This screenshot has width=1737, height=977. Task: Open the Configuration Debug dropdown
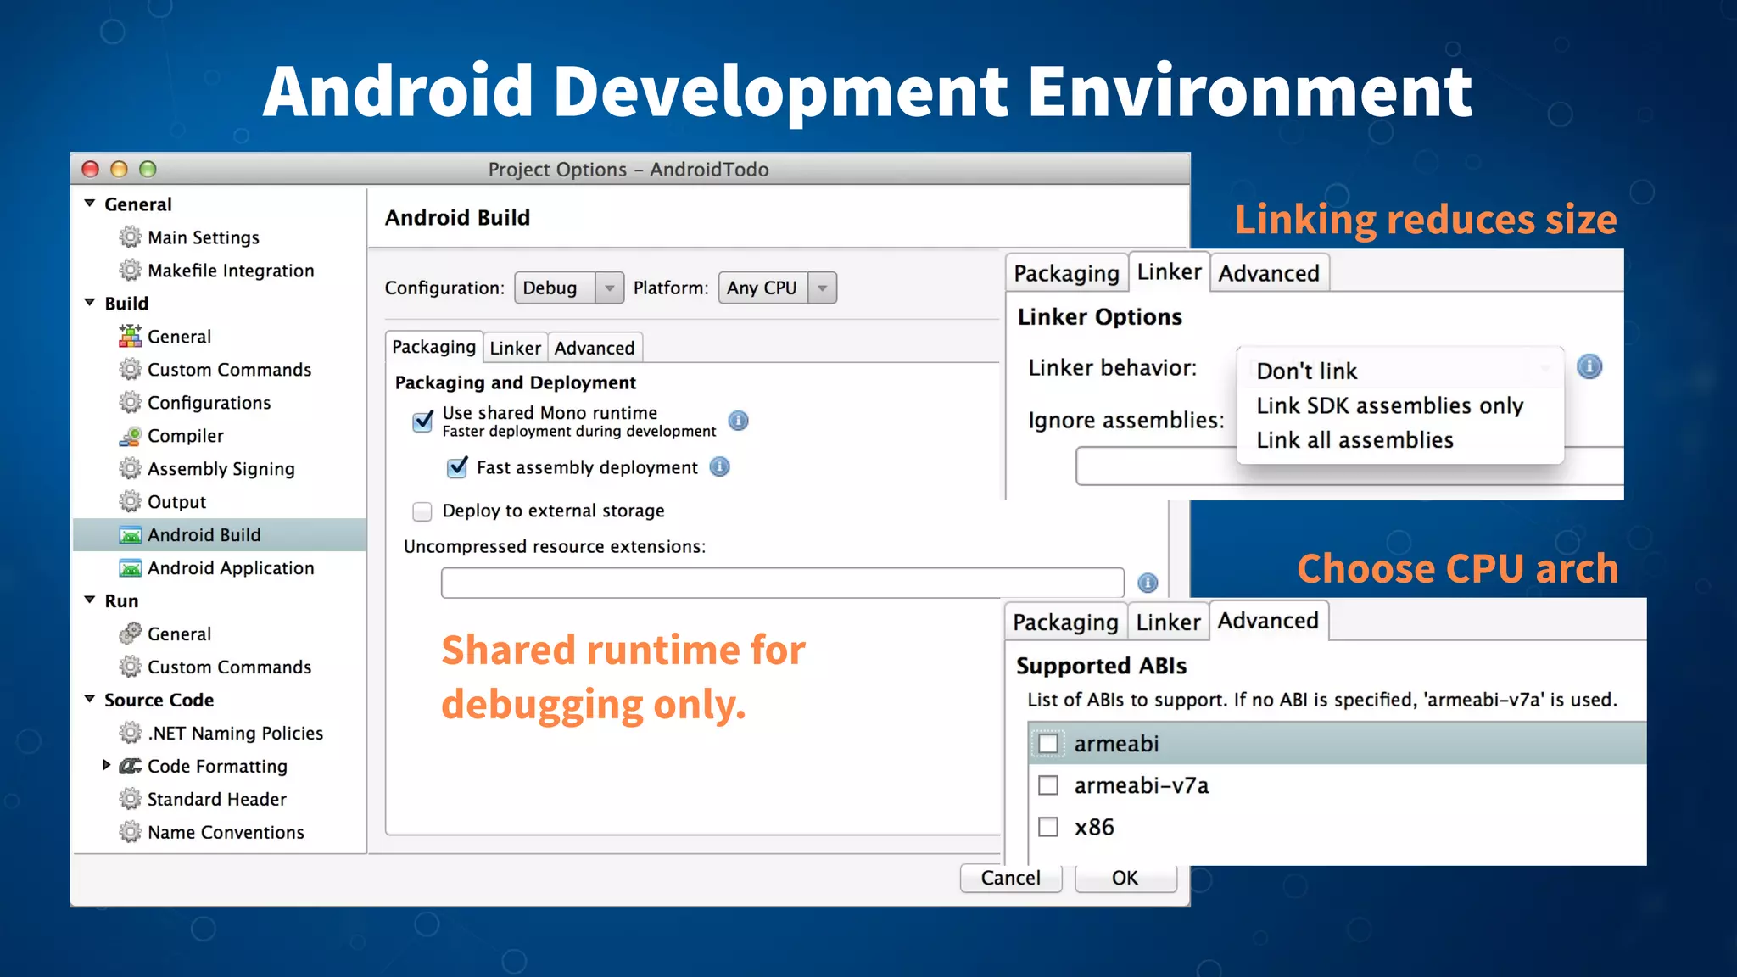pos(569,288)
